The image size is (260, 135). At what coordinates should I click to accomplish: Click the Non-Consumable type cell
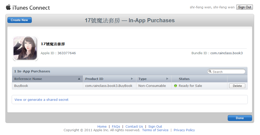(154, 86)
